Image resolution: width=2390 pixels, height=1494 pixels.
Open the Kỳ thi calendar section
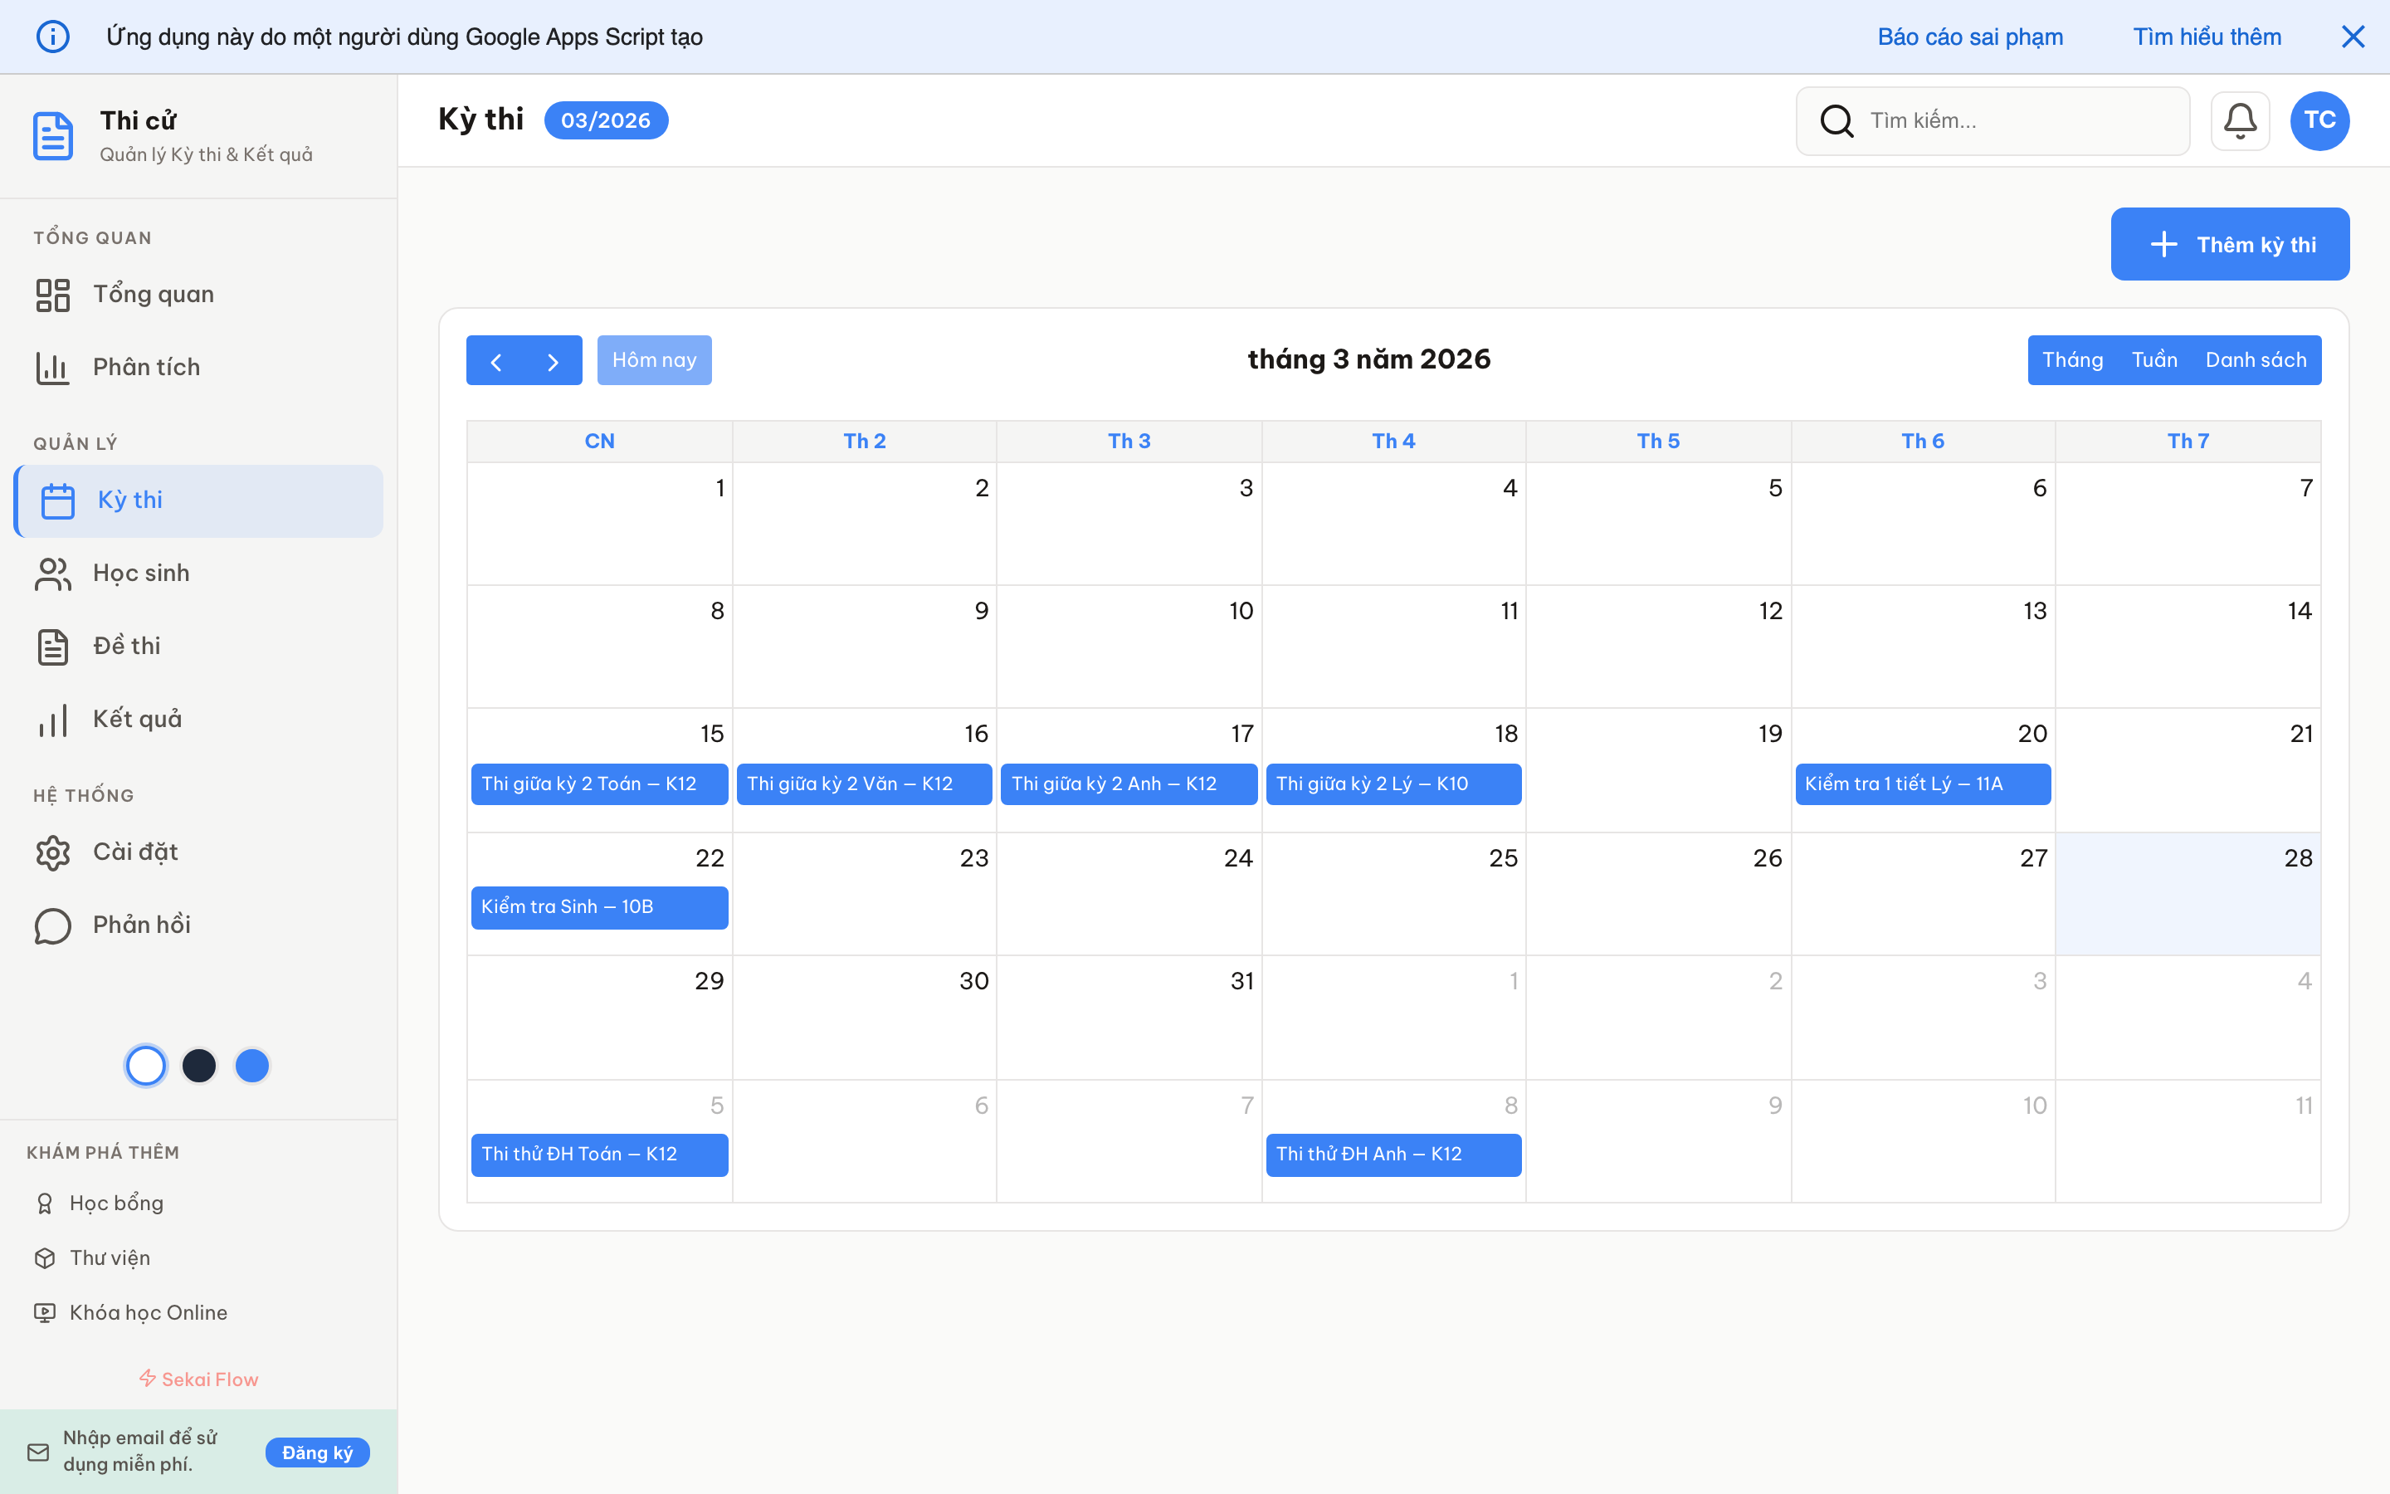click(x=129, y=500)
